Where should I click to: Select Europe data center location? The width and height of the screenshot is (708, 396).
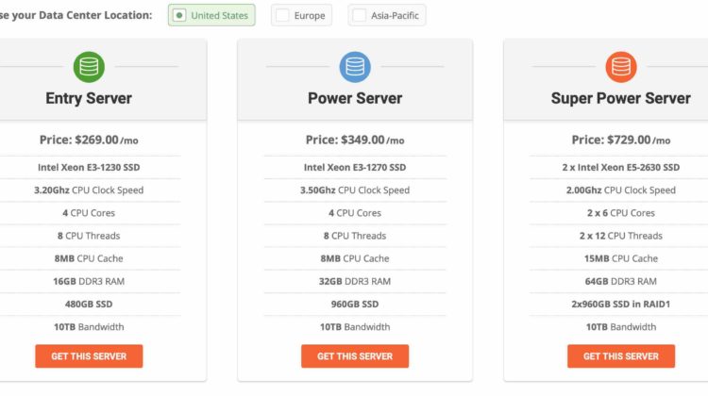point(301,15)
